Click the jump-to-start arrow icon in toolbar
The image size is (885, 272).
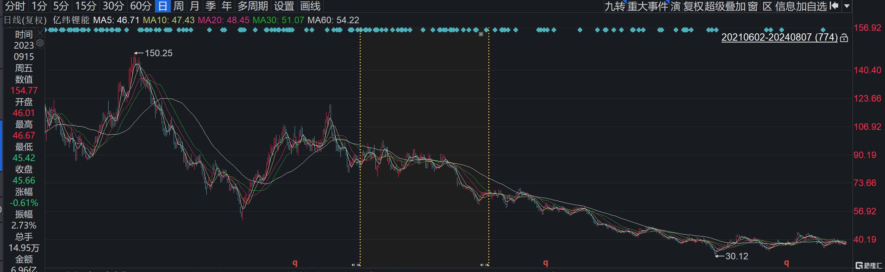click(x=834, y=6)
